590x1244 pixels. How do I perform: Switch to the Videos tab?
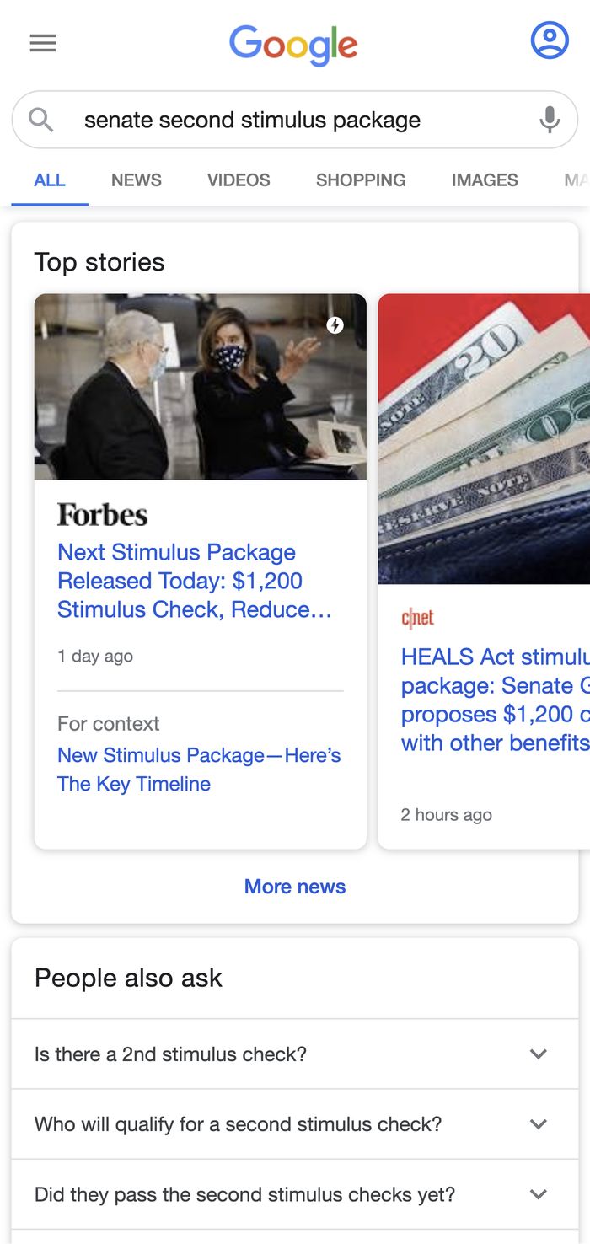239,180
